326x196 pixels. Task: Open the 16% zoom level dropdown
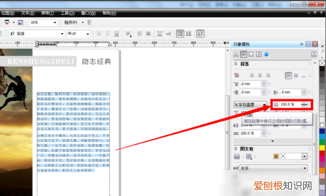tap(55, 22)
